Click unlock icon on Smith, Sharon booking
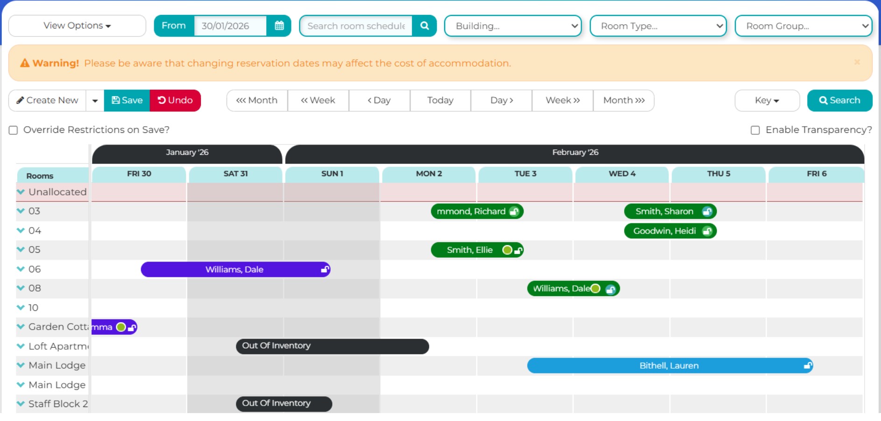The image size is (881, 421). (x=707, y=212)
